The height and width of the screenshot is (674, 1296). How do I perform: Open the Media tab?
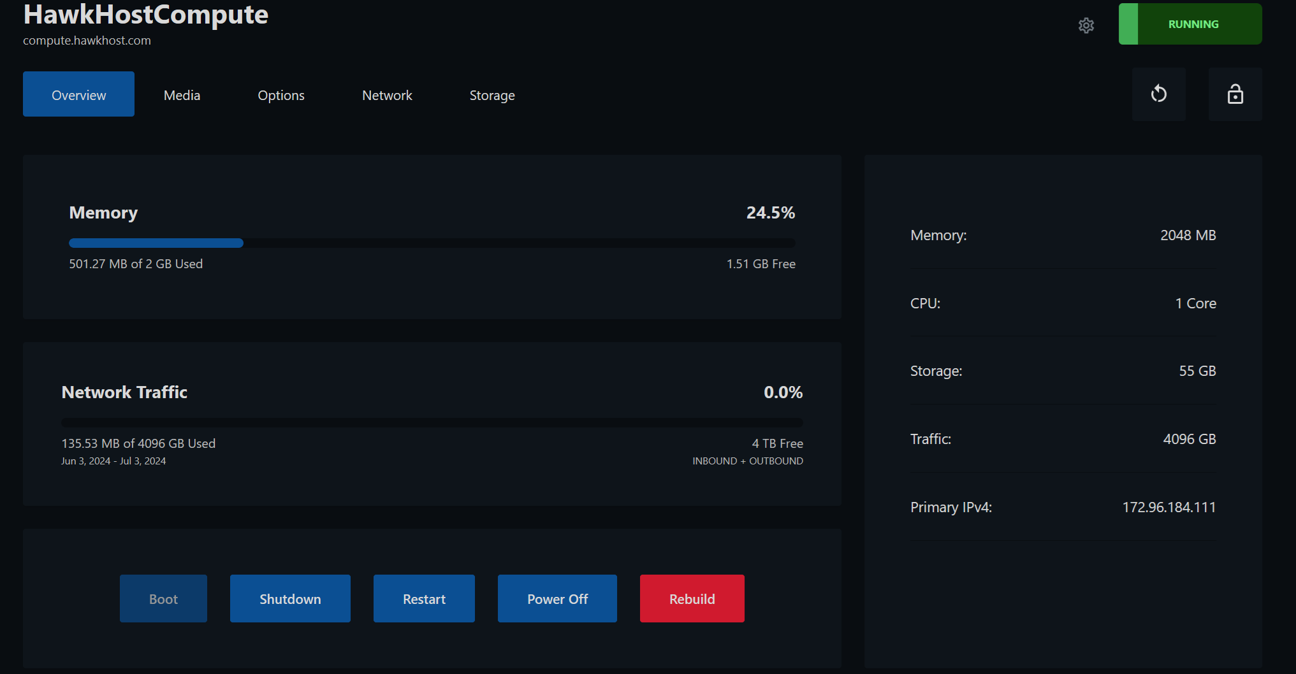(x=182, y=96)
